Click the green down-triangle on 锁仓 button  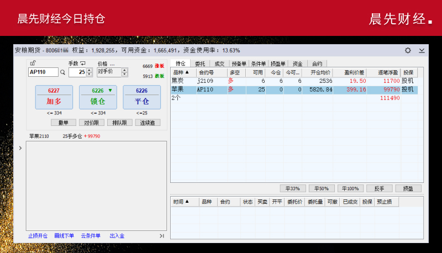110,90
